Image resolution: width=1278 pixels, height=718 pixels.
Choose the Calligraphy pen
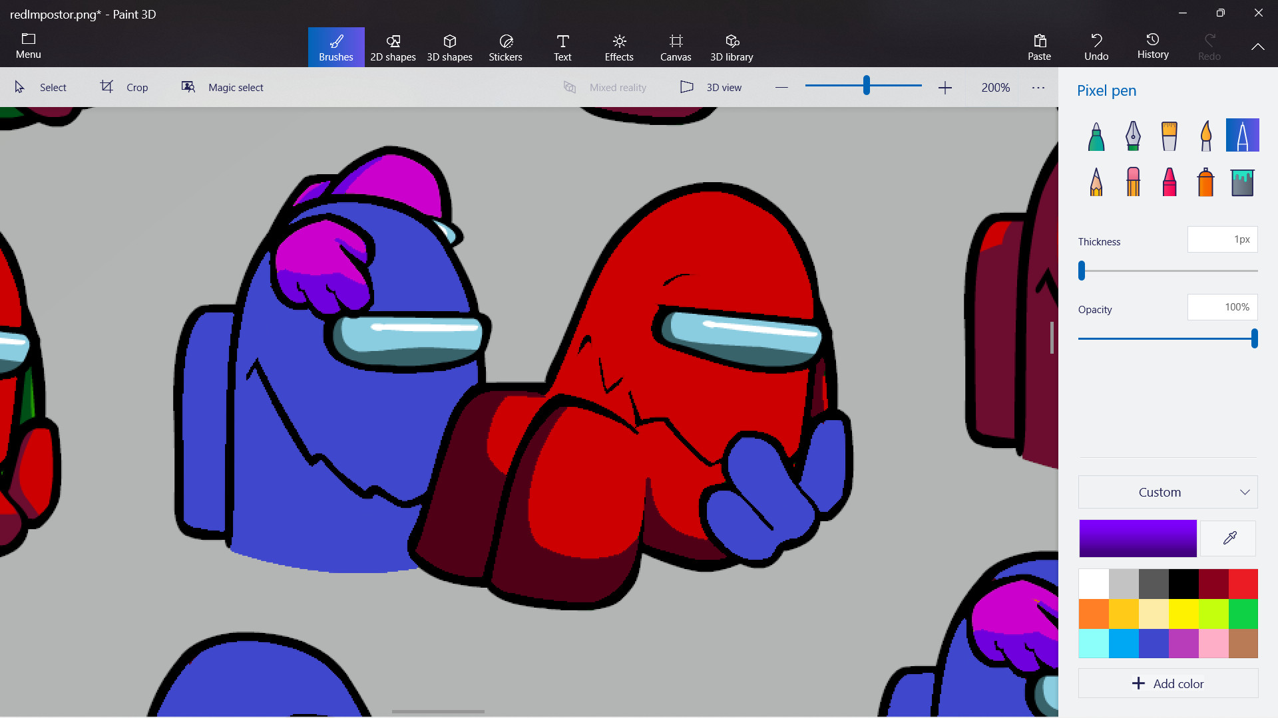(1132, 136)
